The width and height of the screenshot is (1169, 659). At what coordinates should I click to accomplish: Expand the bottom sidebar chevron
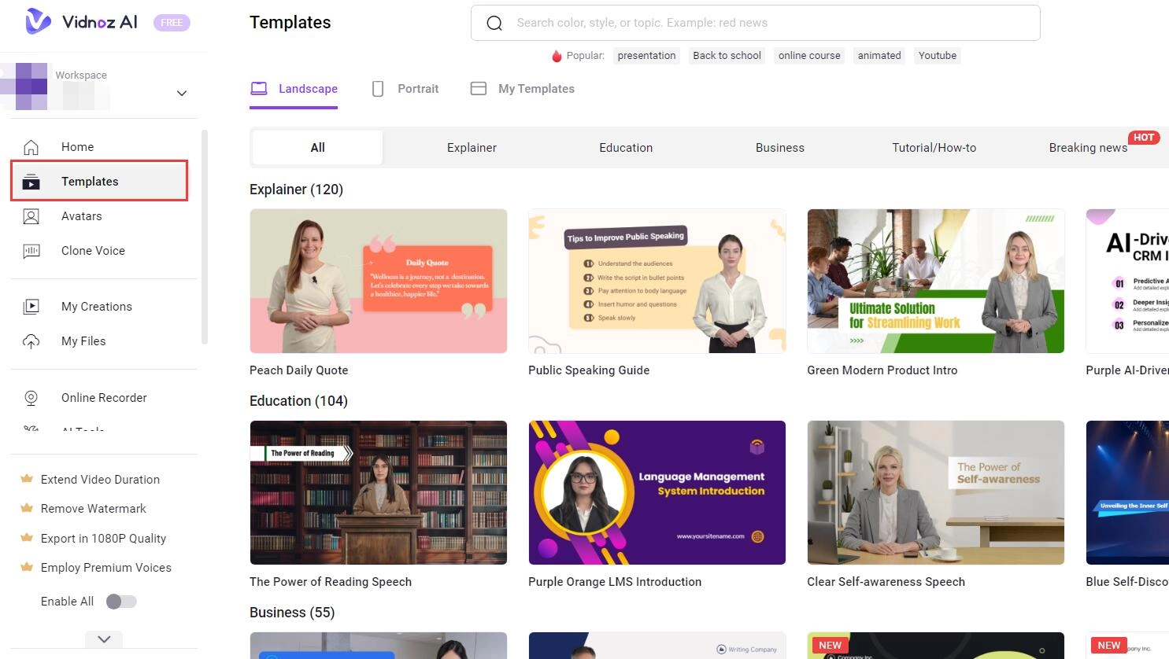pos(104,639)
